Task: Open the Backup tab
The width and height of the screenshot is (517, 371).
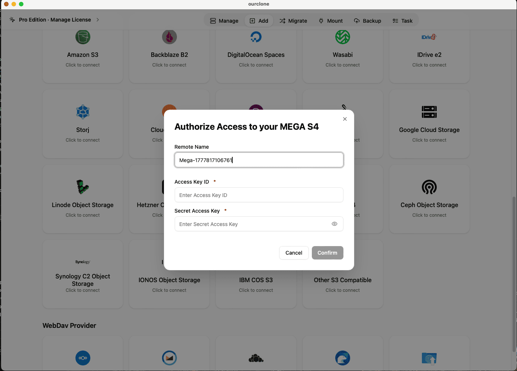Action: pos(368,21)
